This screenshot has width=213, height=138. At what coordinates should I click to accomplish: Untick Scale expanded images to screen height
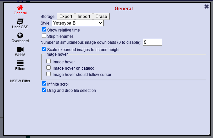coord(44,49)
